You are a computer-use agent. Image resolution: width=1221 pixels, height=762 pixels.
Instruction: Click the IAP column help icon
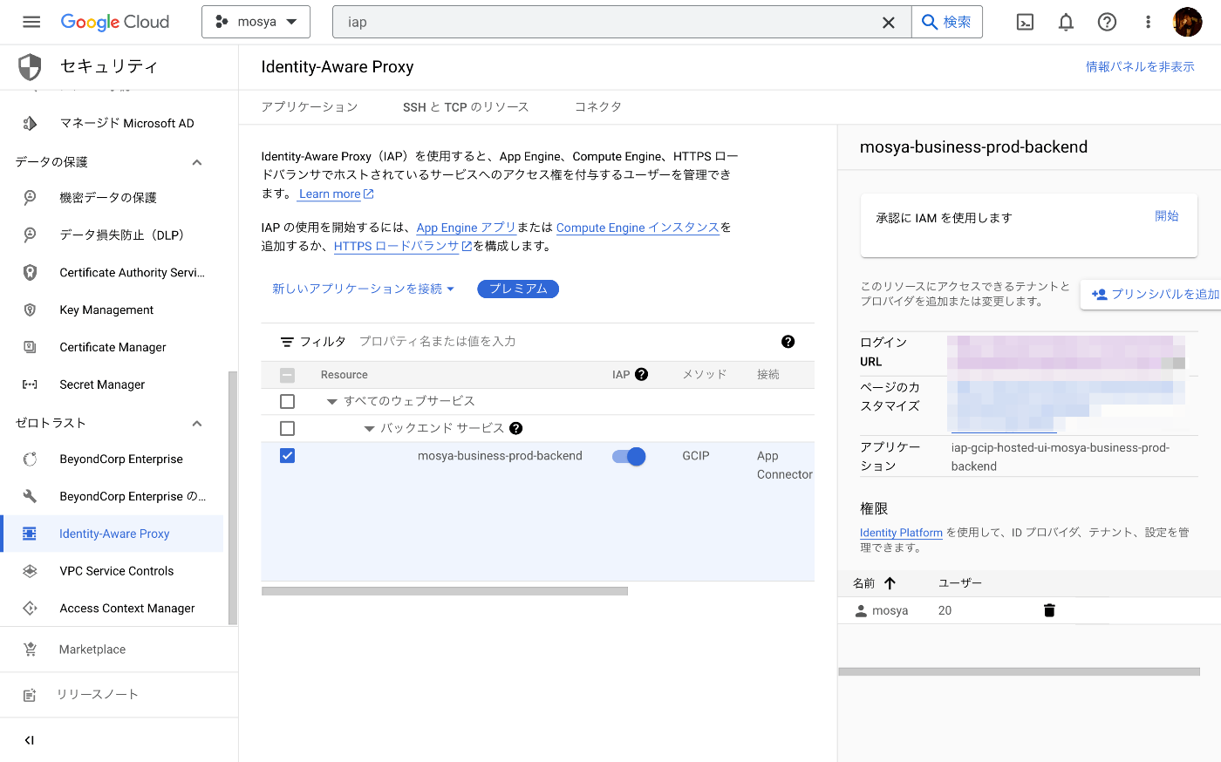(x=642, y=374)
